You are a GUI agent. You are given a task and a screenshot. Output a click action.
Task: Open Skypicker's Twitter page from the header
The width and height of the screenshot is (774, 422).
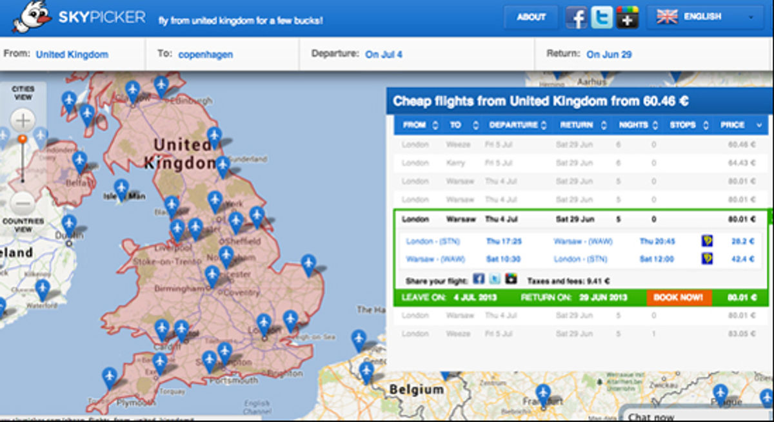point(602,17)
